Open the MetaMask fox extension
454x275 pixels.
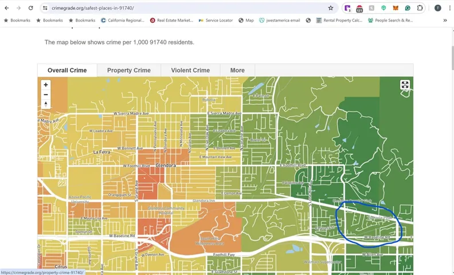(396, 8)
